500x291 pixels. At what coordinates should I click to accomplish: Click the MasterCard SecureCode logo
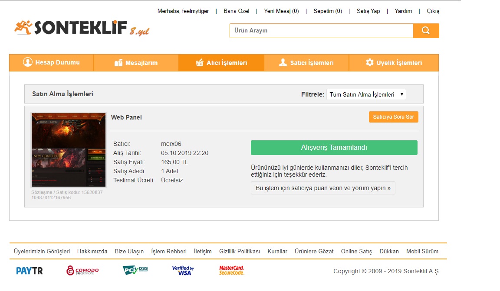231,270
